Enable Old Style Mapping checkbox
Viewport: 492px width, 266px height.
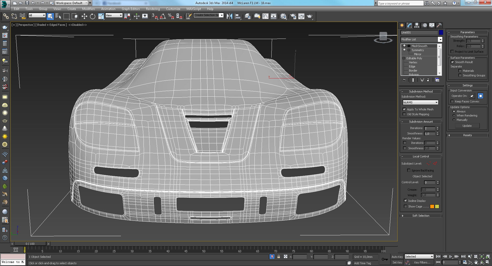404,114
